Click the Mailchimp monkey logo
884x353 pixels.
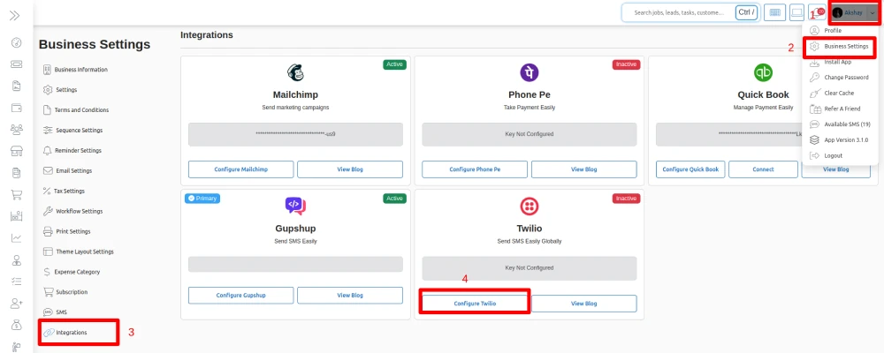(295, 72)
